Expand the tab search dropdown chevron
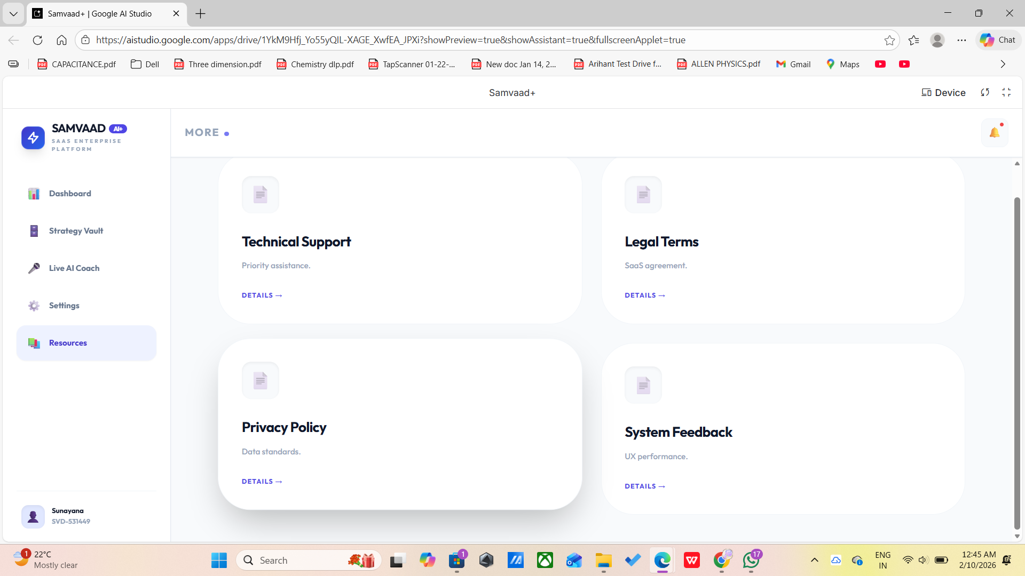Screen dimensions: 1025x576 (x=13, y=13)
